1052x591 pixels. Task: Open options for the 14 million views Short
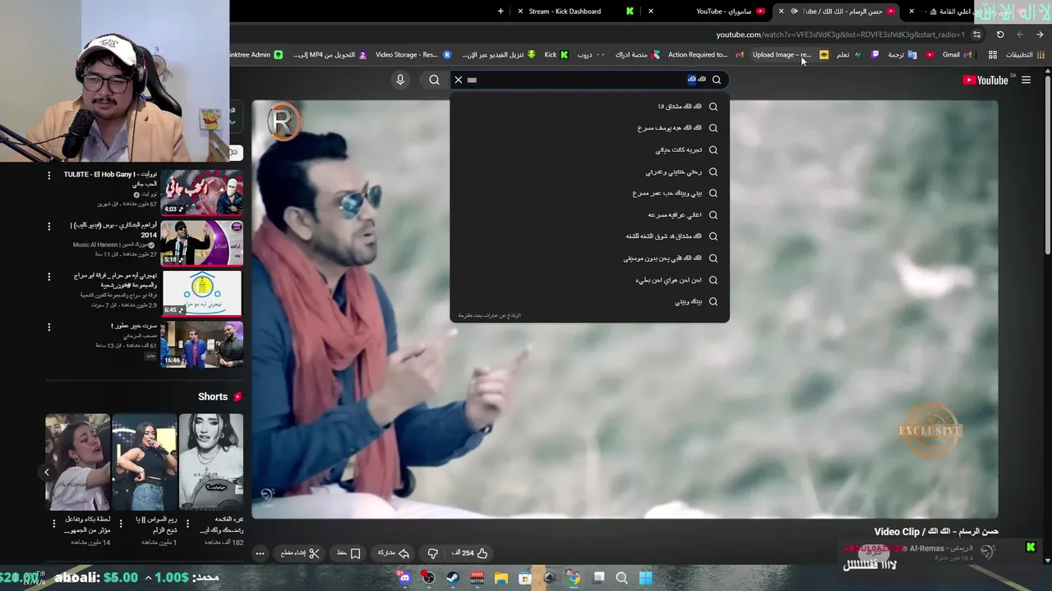point(53,523)
